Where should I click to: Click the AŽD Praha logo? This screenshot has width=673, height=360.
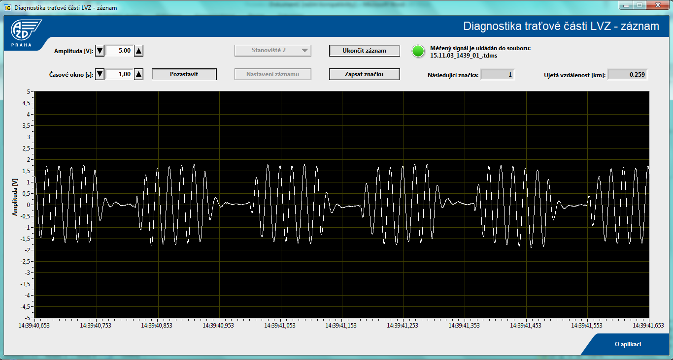[x=26, y=33]
